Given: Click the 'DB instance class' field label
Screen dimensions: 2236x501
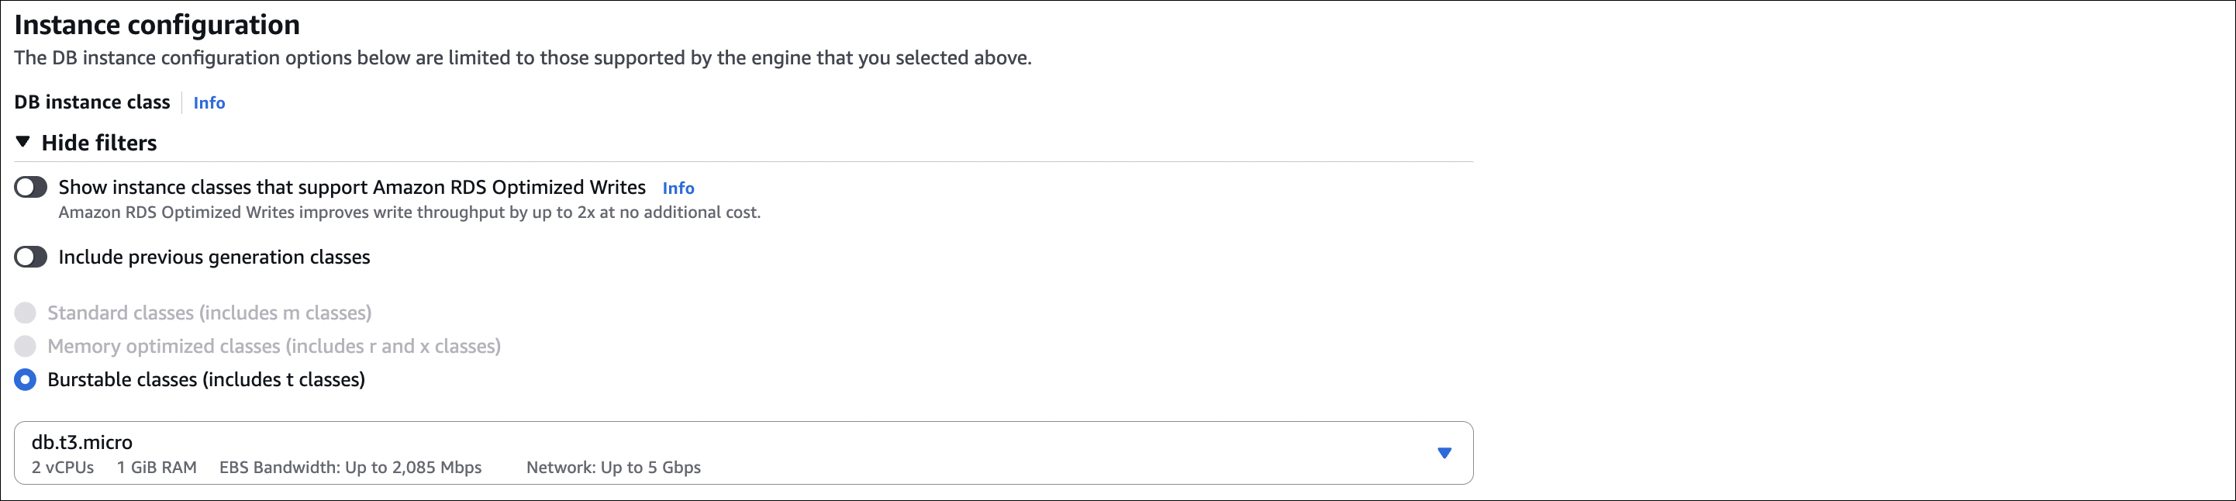Looking at the screenshot, I should tap(92, 102).
